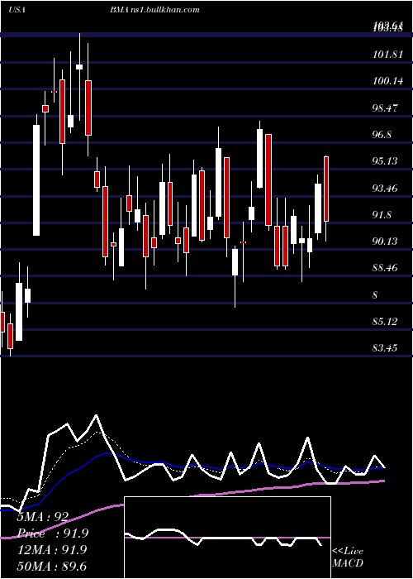413x579 pixels.
Task: Click the 83.45 price axis label
Action: point(386,348)
